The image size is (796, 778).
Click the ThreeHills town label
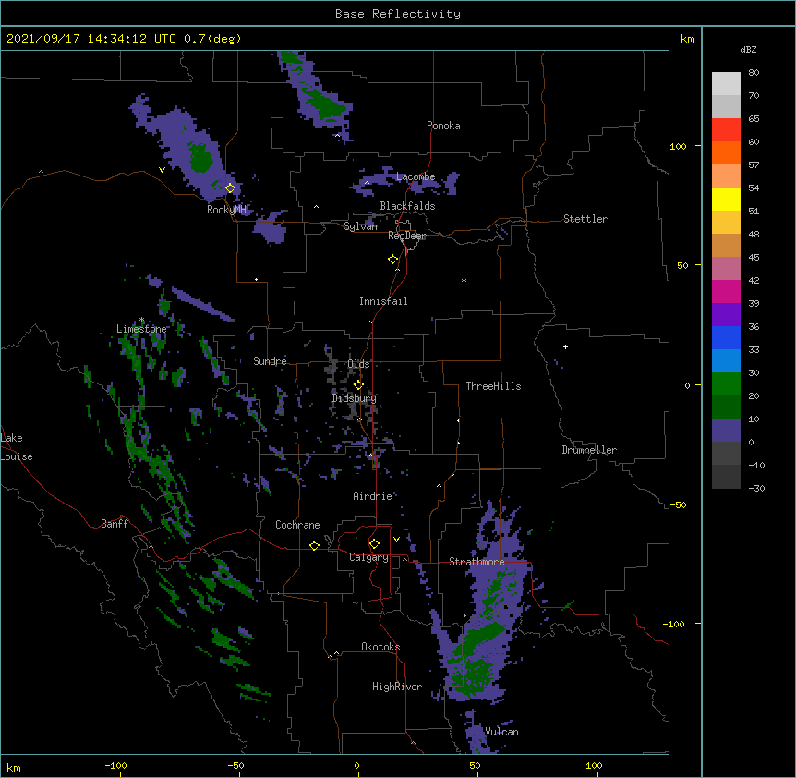pyautogui.click(x=493, y=386)
